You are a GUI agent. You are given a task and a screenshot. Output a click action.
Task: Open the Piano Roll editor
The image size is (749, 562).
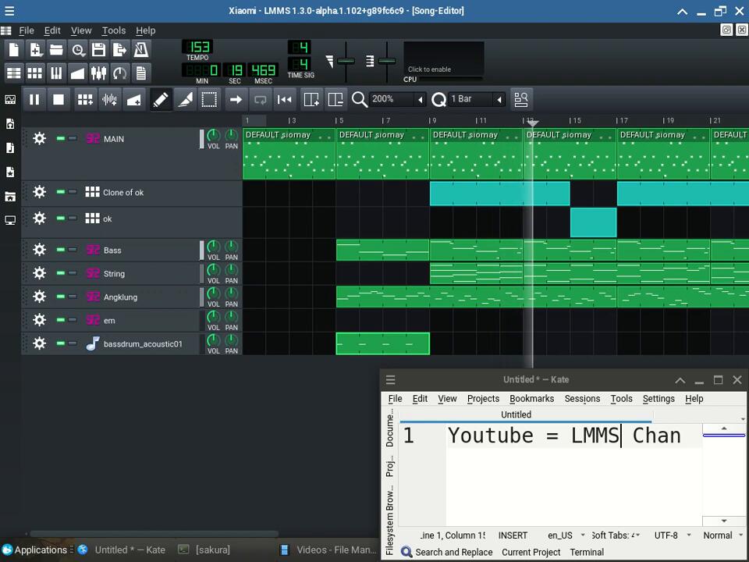point(56,73)
